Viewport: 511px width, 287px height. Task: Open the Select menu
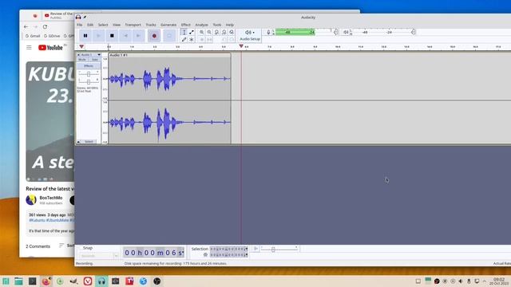tap(103, 25)
